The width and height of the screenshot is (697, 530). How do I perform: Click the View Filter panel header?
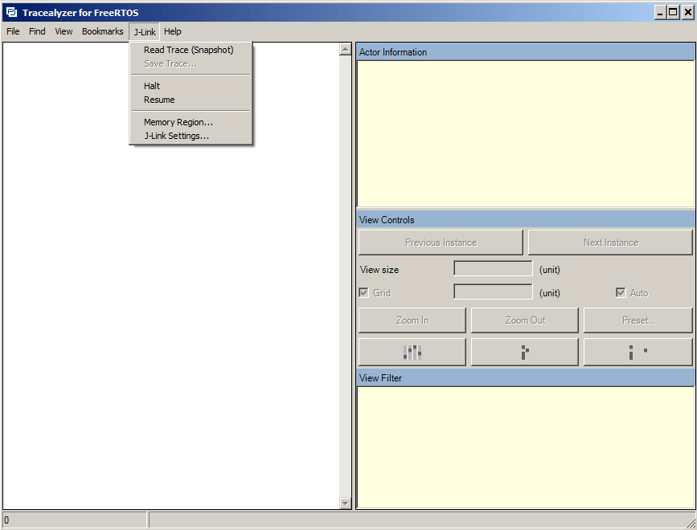pos(526,377)
